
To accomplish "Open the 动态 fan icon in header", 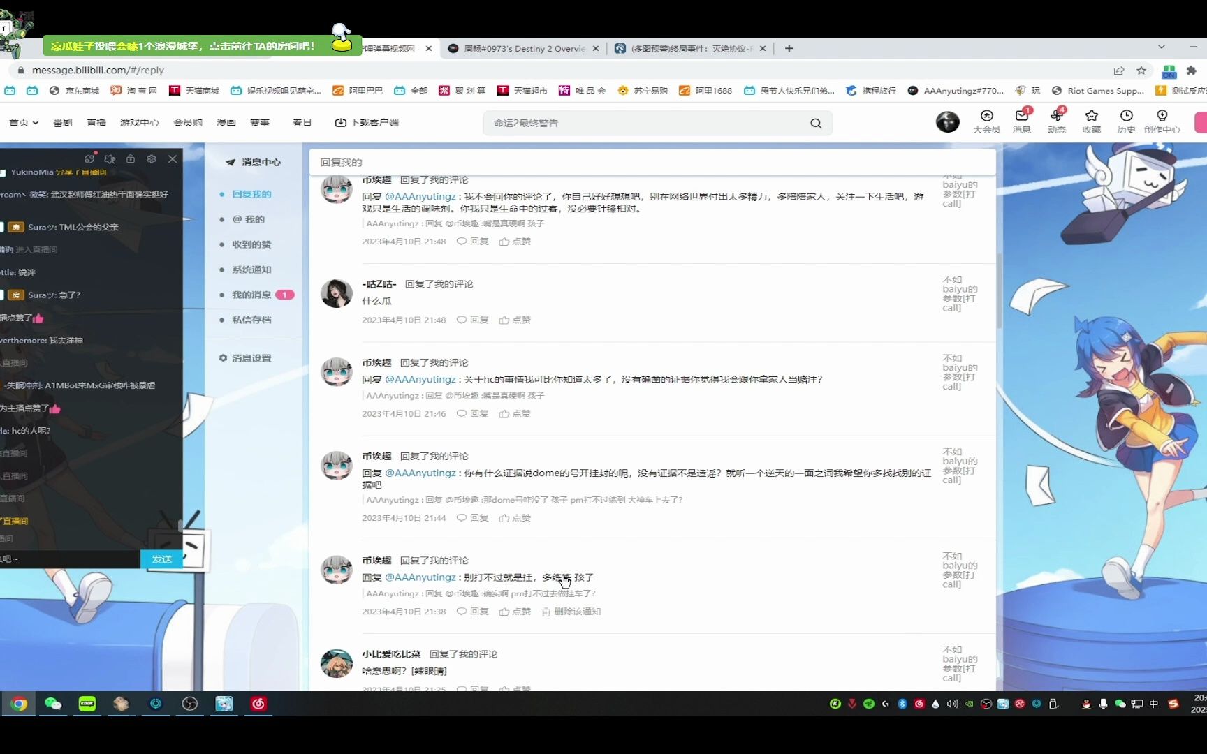I will coord(1057,121).
